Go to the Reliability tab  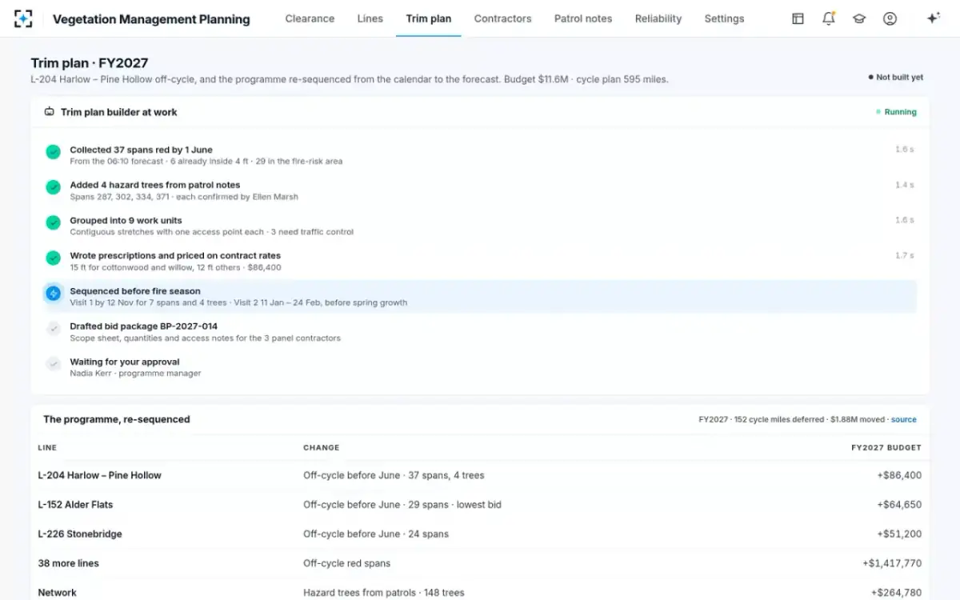pos(658,18)
